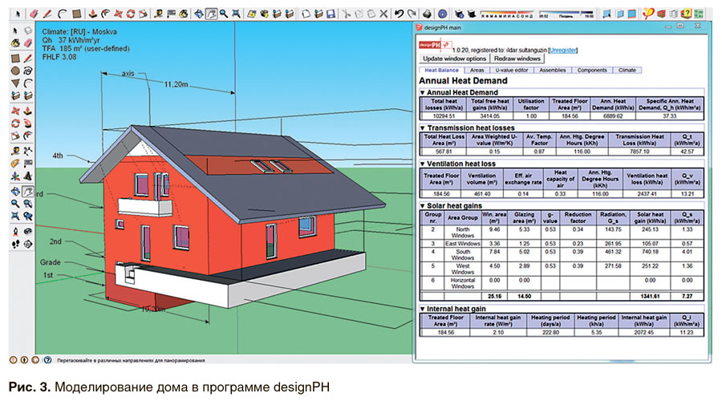Click the designPH logo in the dialog

coord(434,45)
